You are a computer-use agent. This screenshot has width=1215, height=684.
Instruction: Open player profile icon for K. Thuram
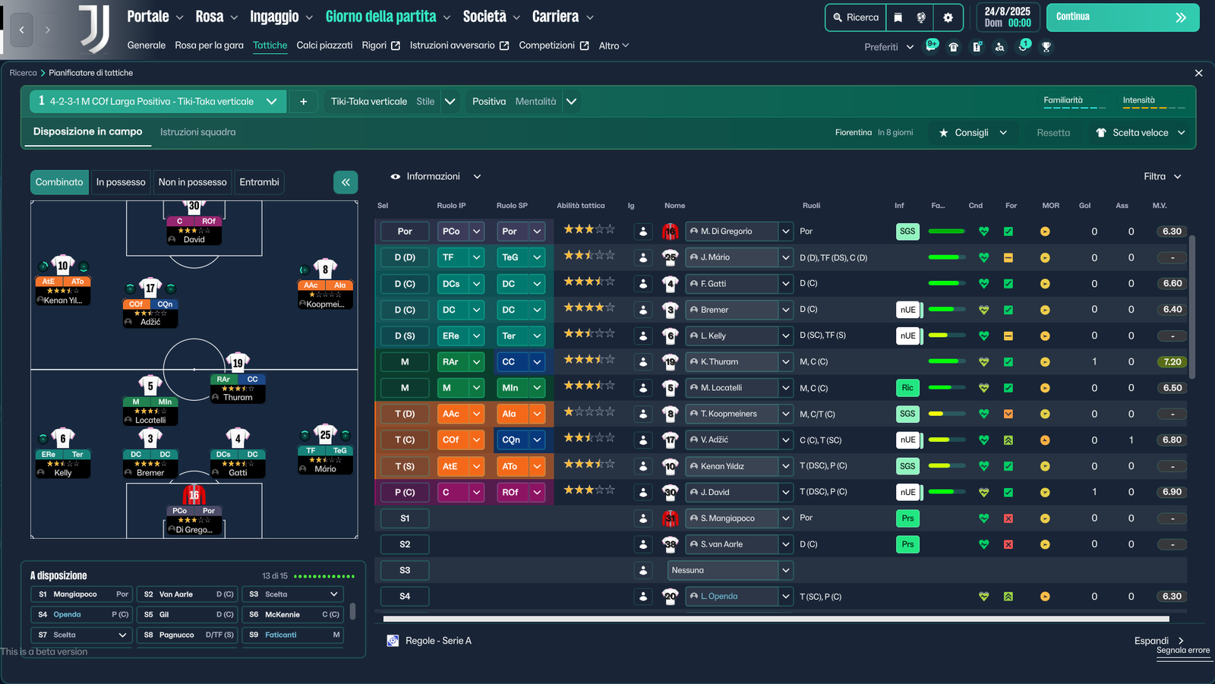[x=643, y=362]
